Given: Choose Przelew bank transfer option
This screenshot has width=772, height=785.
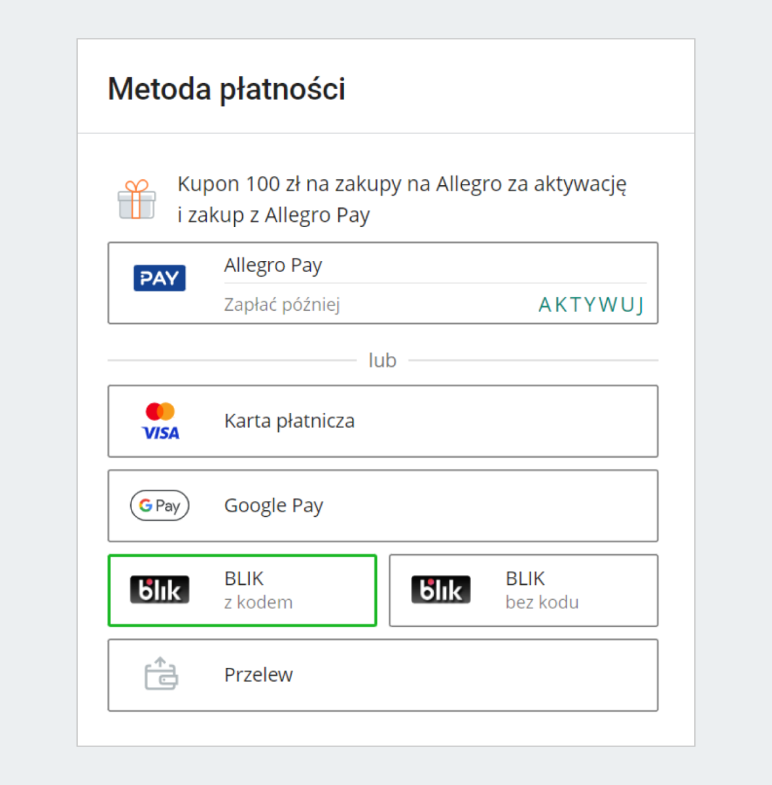Looking at the screenshot, I should (x=258, y=674).
